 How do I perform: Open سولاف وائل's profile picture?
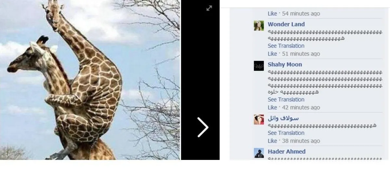click(x=259, y=120)
